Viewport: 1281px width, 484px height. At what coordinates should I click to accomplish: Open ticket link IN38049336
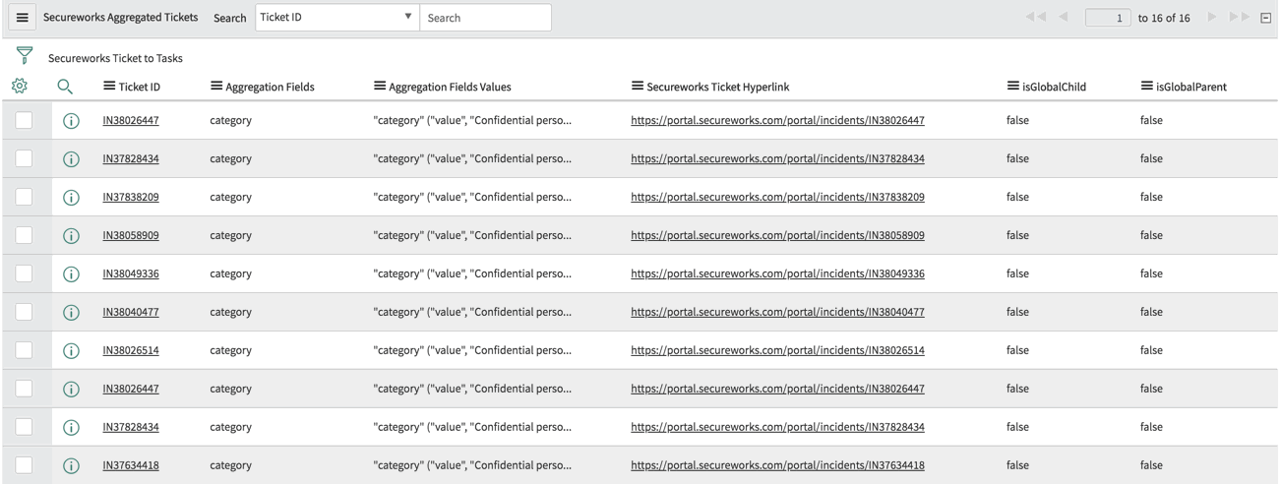click(131, 273)
